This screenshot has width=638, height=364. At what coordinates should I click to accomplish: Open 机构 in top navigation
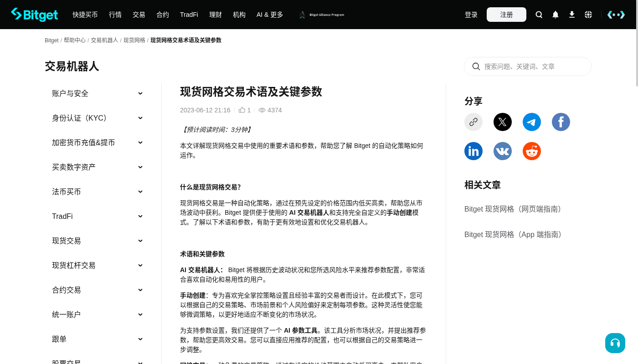coord(239,15)
